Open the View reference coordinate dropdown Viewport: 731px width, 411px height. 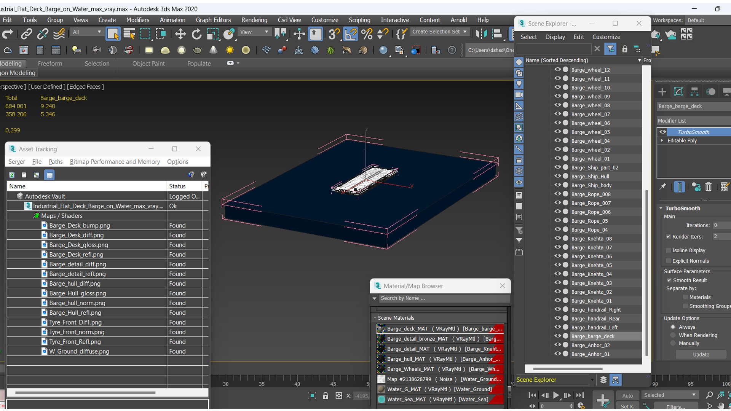[254, 32]
